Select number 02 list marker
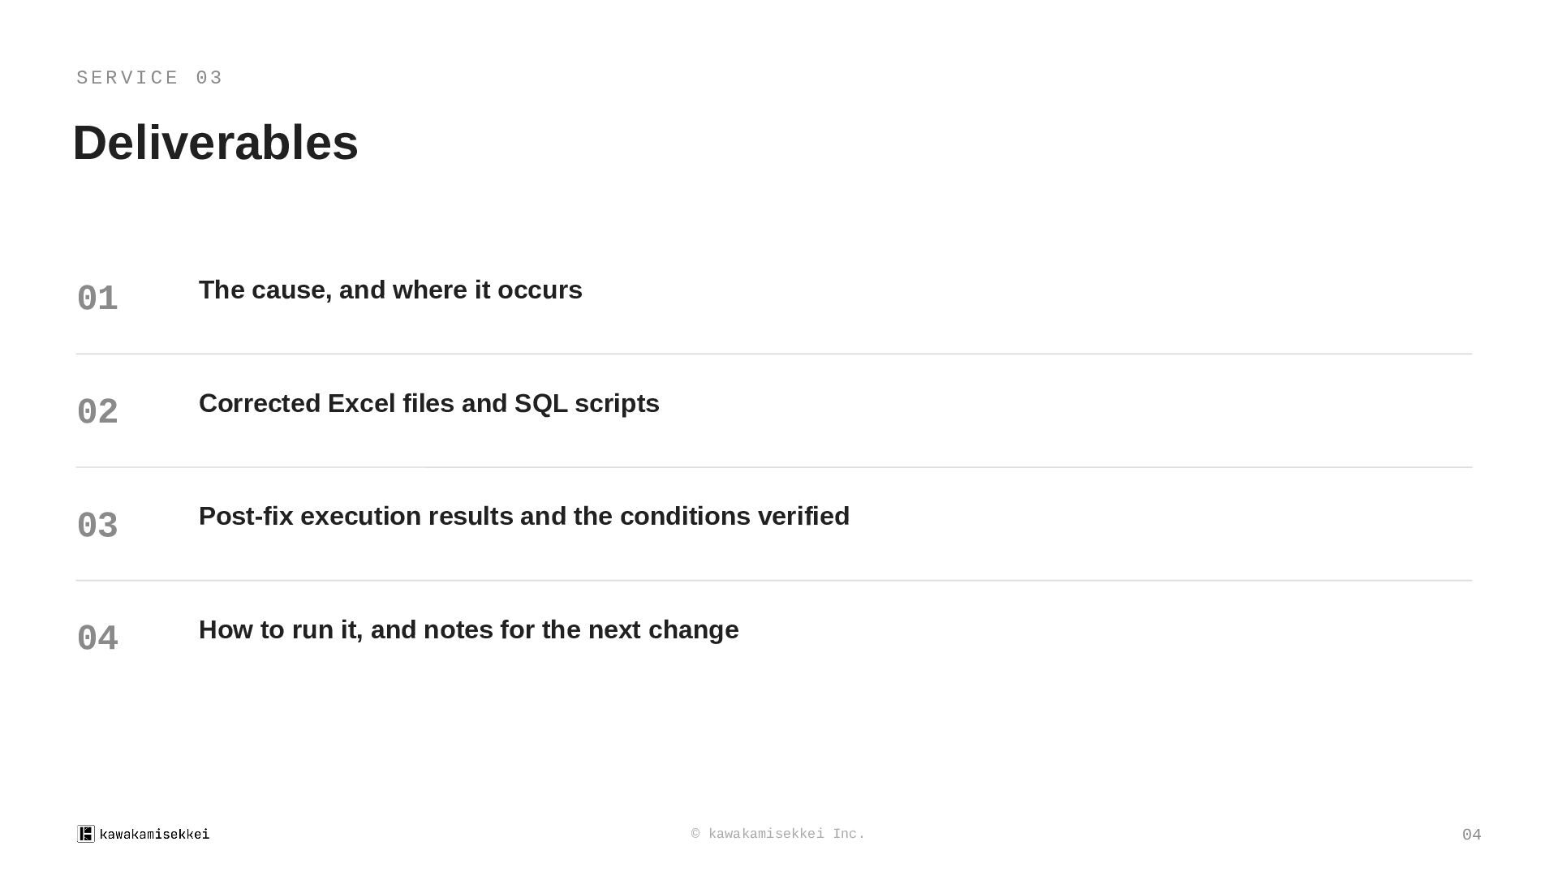This screenshot has width=1558, height=876. [x=97, y=412]
